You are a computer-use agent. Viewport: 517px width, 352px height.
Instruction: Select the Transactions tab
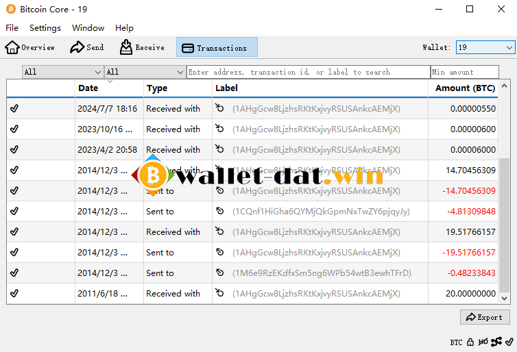(217, 47)
